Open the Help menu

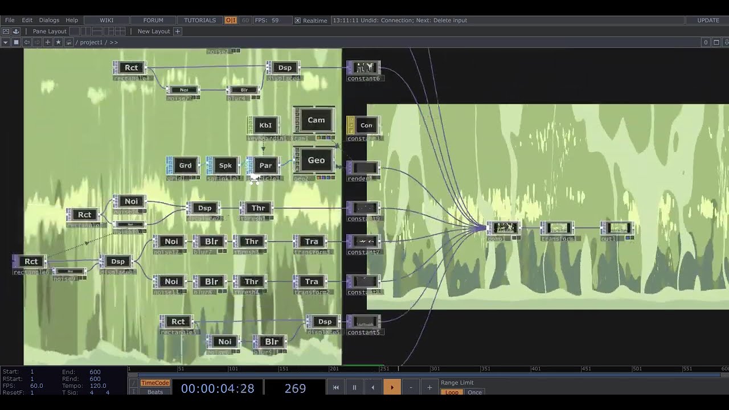click(x=72, y=20)
